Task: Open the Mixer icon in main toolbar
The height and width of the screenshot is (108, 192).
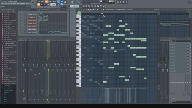Action: pos(95,6)
